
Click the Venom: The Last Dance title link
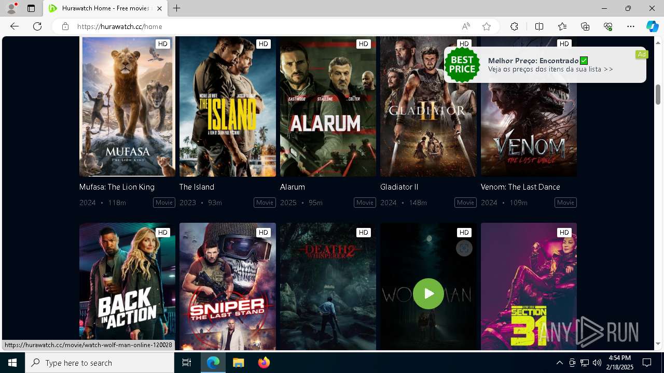pos(520,187)
